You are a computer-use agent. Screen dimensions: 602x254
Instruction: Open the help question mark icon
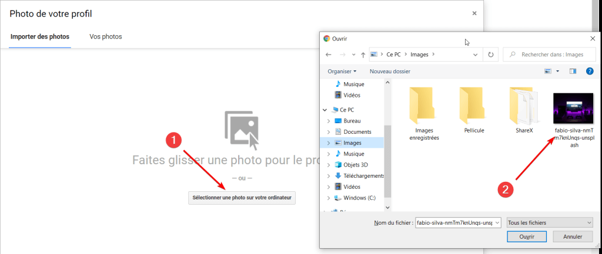pyautogui.click(x=590, y=71)
